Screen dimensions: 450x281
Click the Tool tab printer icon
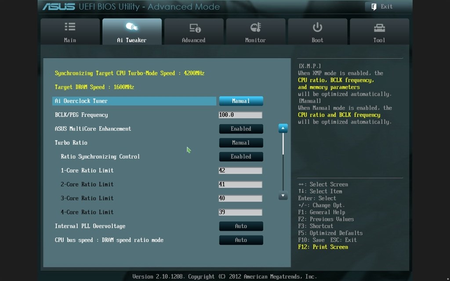tap(379, 28)
